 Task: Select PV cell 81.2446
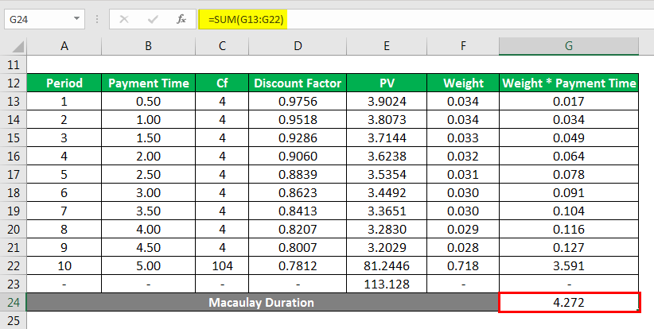(x=387, y=265)
